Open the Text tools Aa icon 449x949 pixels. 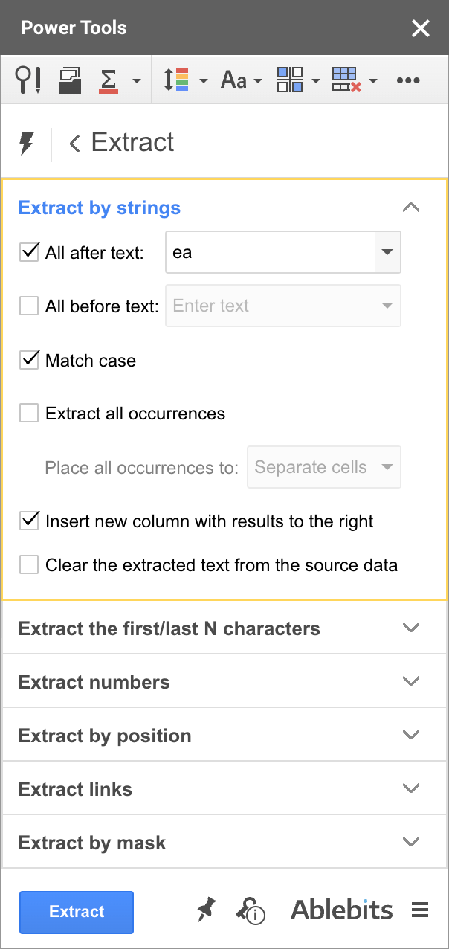click(233, 80)
